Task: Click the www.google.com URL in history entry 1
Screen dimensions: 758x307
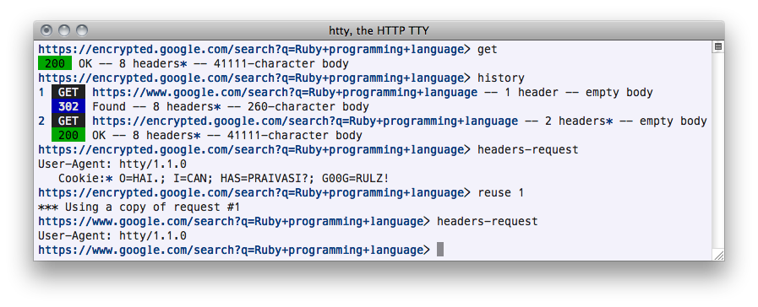Action: click(x=285, y=93)
